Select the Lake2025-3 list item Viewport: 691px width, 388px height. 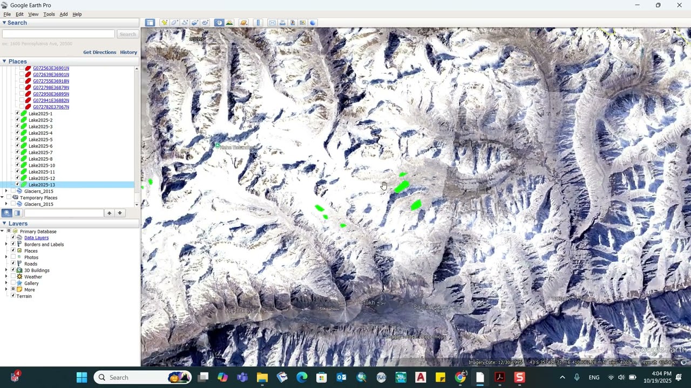coord(40,127)
